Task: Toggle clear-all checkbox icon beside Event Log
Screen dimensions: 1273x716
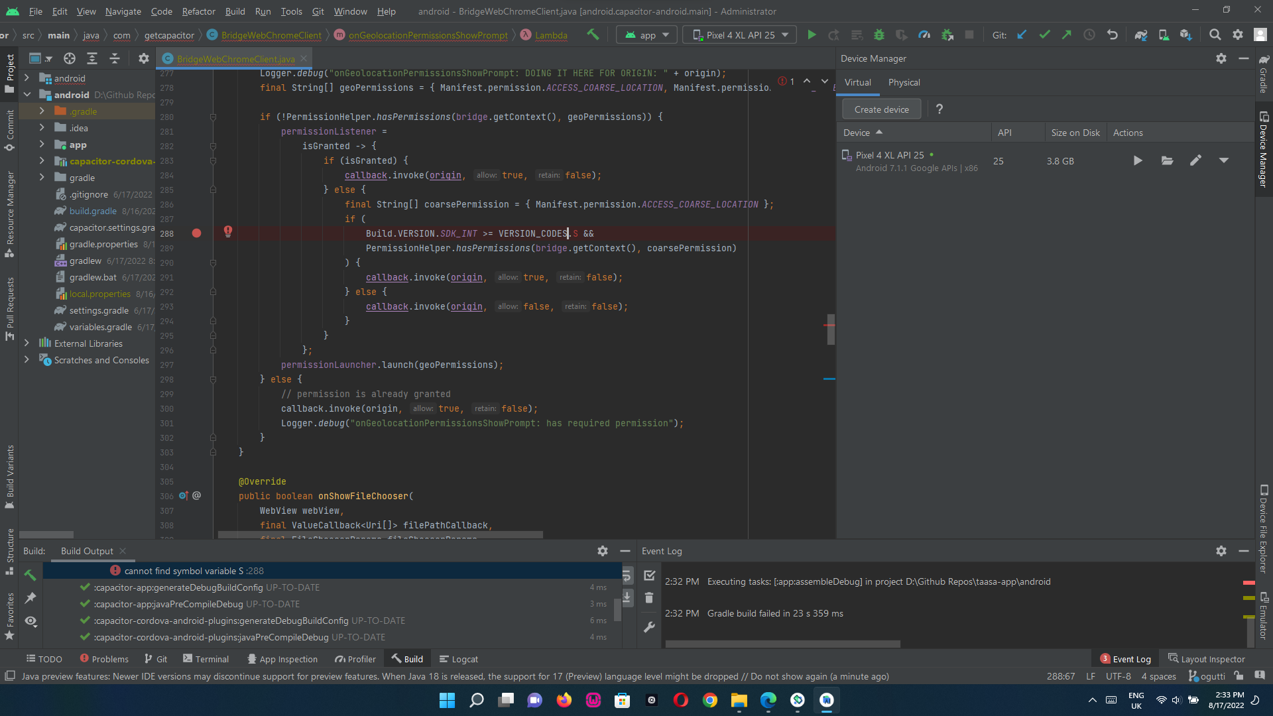Action: click(x=649, y=575)
